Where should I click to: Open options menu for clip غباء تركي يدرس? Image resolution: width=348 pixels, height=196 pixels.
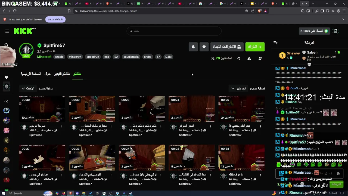61,175
